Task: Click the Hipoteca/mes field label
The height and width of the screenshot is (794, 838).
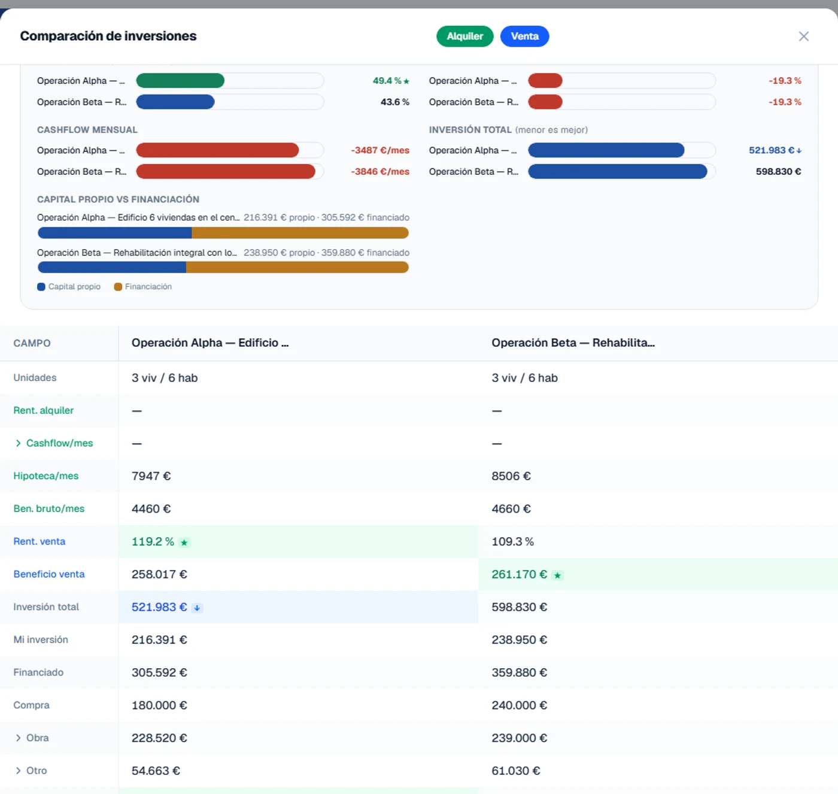Action: [45, 476]
